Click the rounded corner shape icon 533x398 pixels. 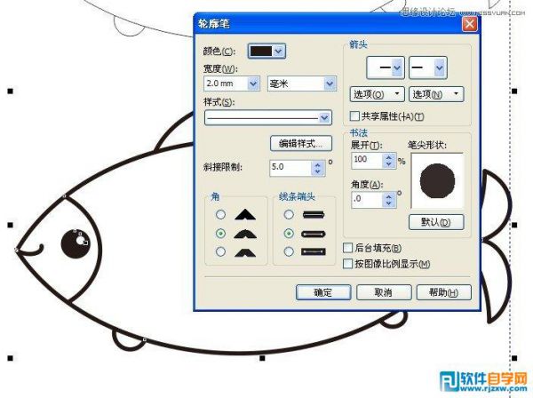245,234
